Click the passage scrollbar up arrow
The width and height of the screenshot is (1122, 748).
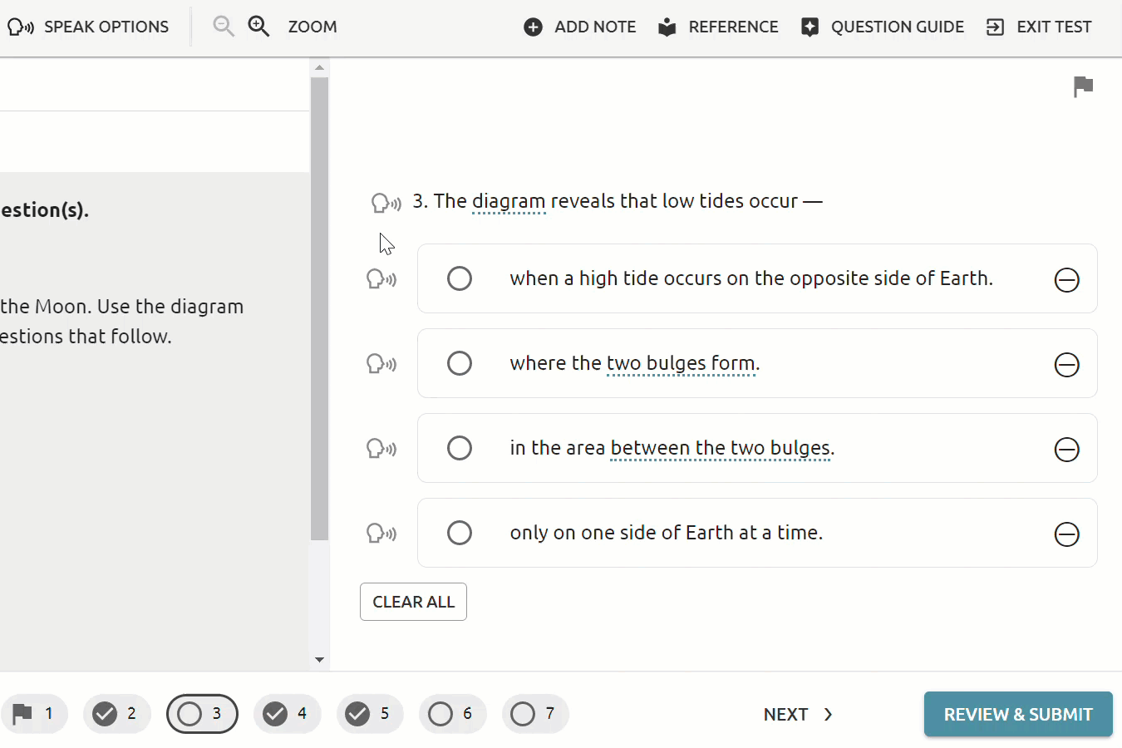[x=319, y=67]
